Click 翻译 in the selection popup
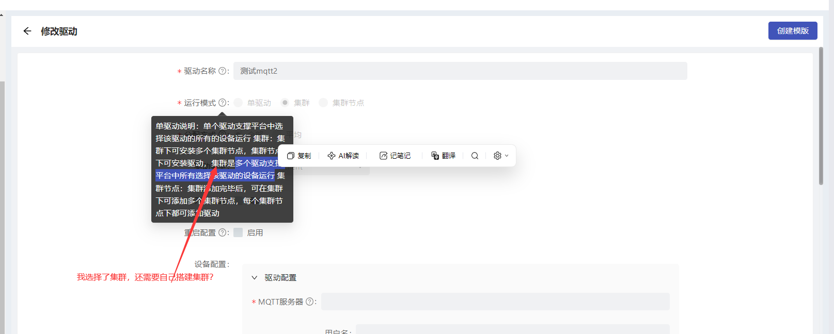 443,156
